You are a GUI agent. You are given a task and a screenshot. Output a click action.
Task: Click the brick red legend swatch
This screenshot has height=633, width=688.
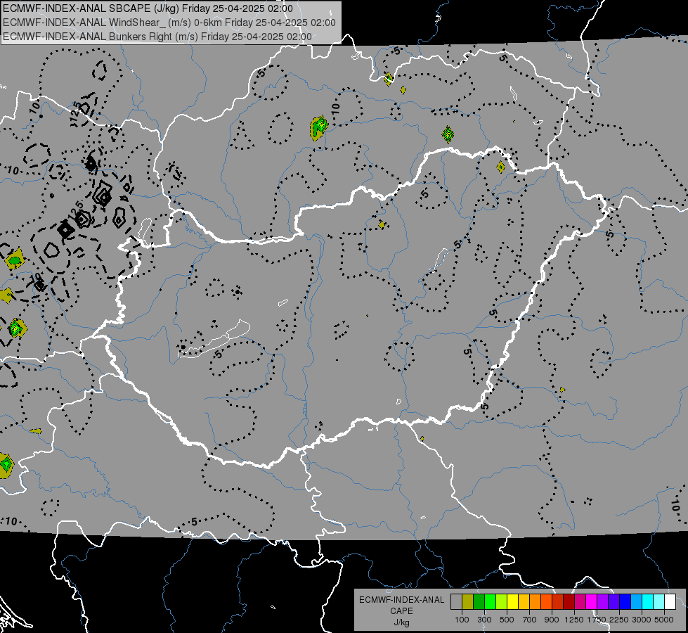(x=558, y=602)
